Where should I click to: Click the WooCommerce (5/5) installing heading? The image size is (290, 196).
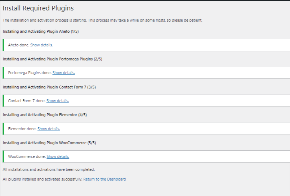click(x=49, y=143)
